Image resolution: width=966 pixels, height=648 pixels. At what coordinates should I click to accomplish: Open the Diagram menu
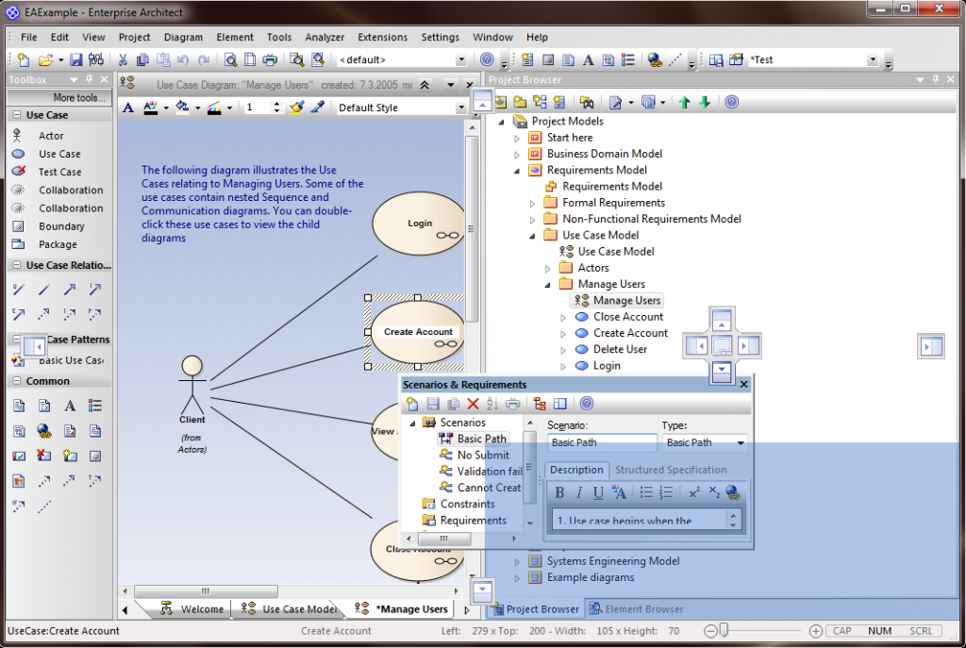pos(183,37)
